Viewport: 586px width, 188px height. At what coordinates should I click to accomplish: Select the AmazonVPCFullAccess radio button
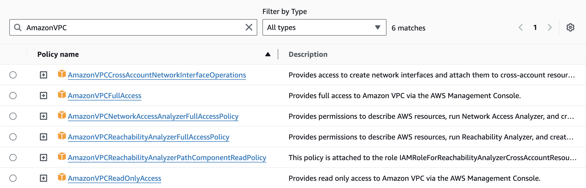coord(13,96)
